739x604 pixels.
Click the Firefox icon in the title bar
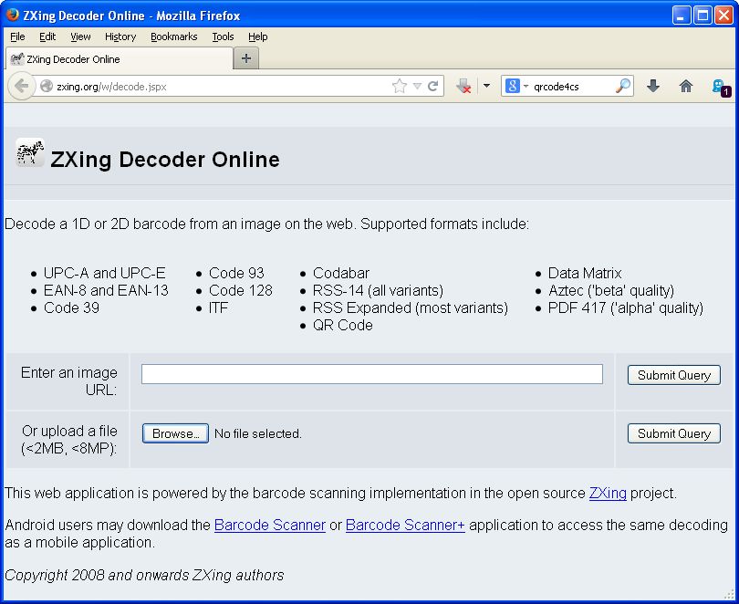[x=13, y=15]
